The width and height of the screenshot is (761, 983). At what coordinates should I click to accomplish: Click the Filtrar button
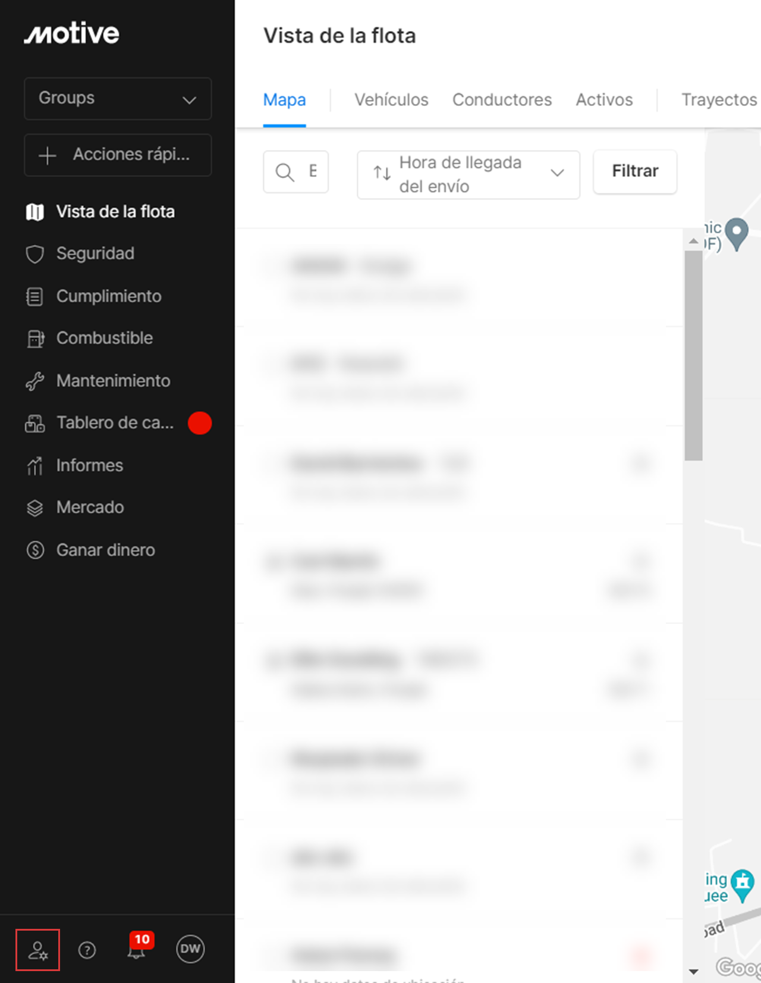[x=635, y=171]
